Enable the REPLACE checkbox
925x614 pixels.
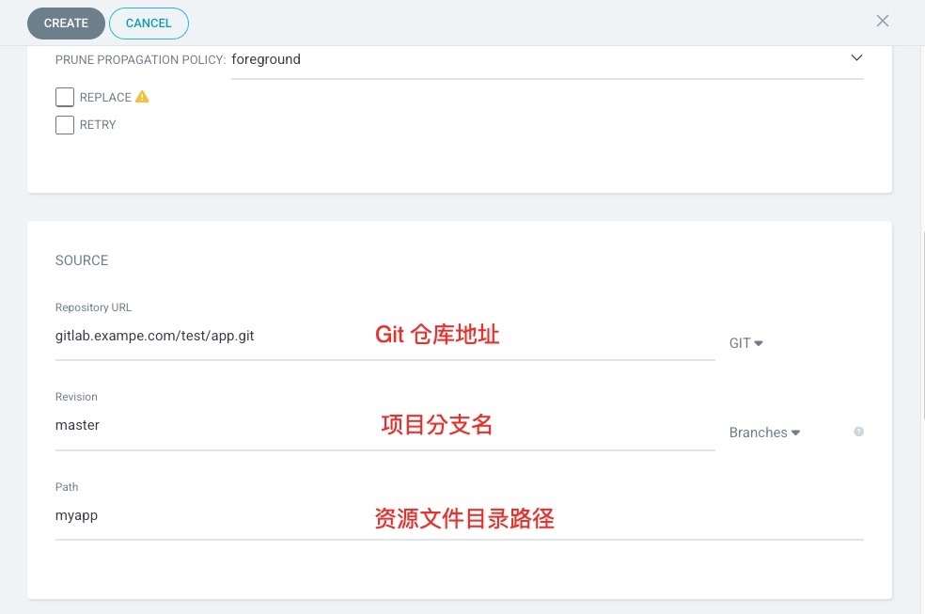[65, 97]
